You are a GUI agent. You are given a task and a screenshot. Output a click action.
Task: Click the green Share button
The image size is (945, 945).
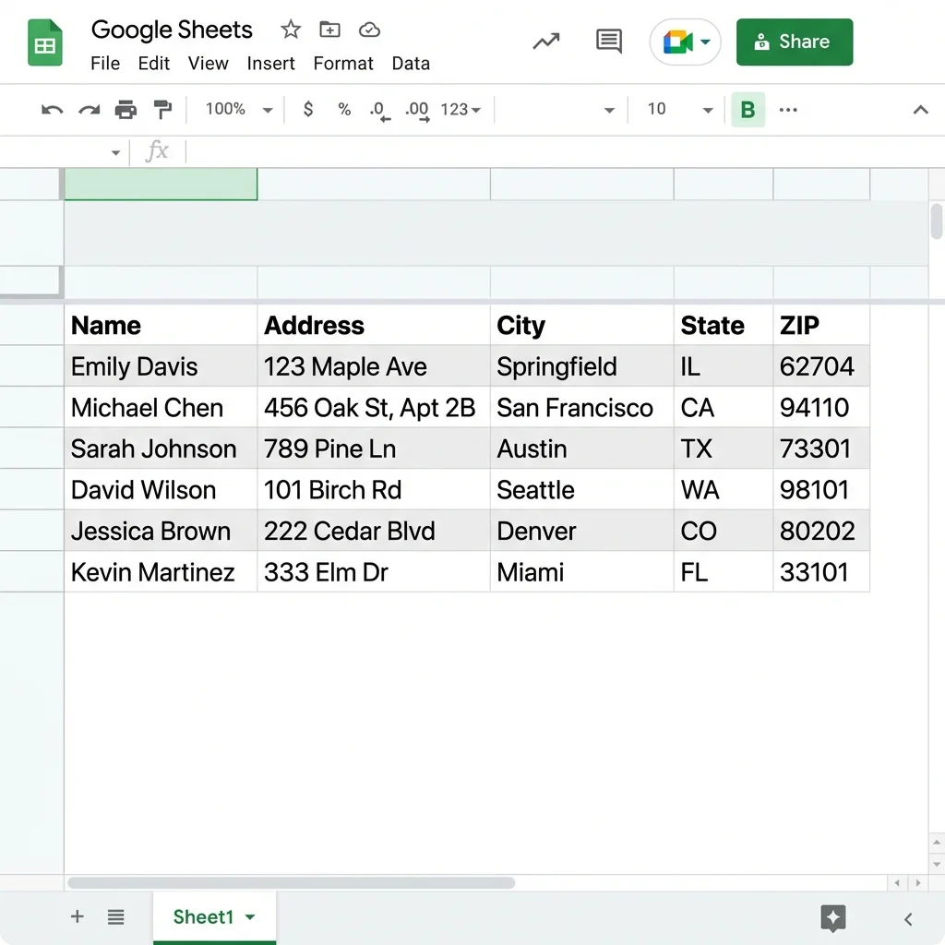(x=794, y=42)
